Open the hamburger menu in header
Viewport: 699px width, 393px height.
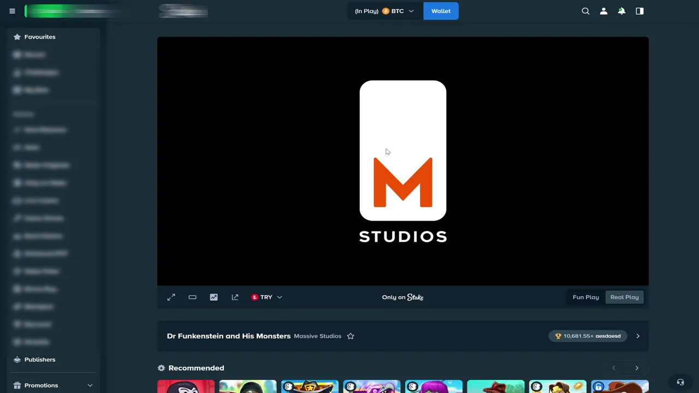[x=12, y=11]
